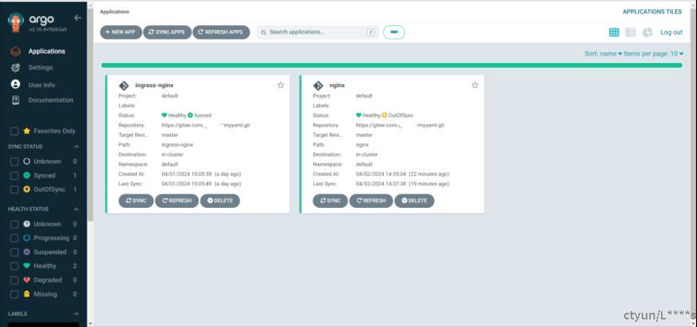Click the SYNC APPS button
697x327 pixels.
point(167,33)
